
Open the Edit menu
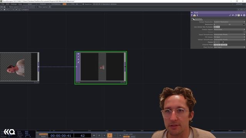click(x=8, y=4)
